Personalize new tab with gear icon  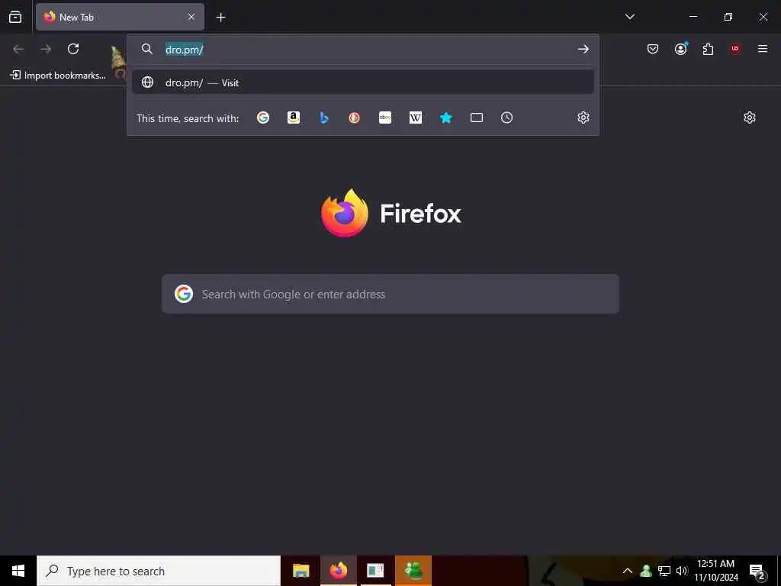click(750, 118)
